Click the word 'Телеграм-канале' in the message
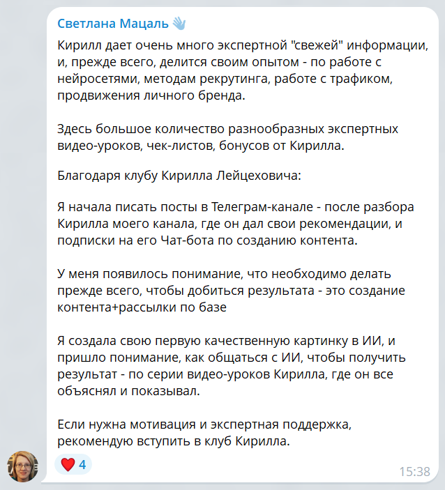 pos(262,207)
